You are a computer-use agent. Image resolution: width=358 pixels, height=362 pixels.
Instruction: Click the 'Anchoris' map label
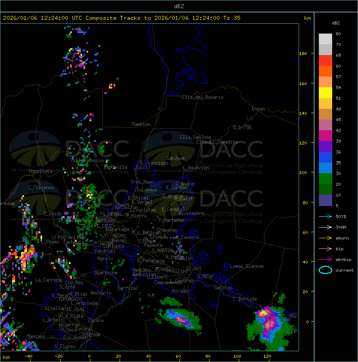click(x=101, y=293)
